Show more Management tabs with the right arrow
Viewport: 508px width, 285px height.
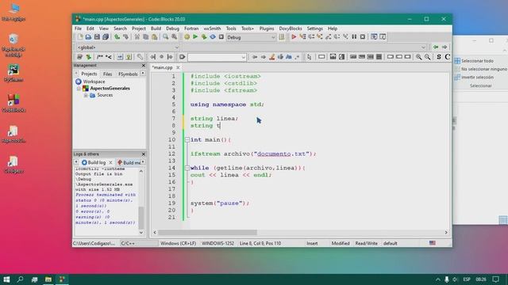point(143,74)
